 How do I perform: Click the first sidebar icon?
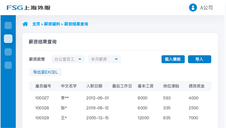pyautogui.click(x=8, y=25)
